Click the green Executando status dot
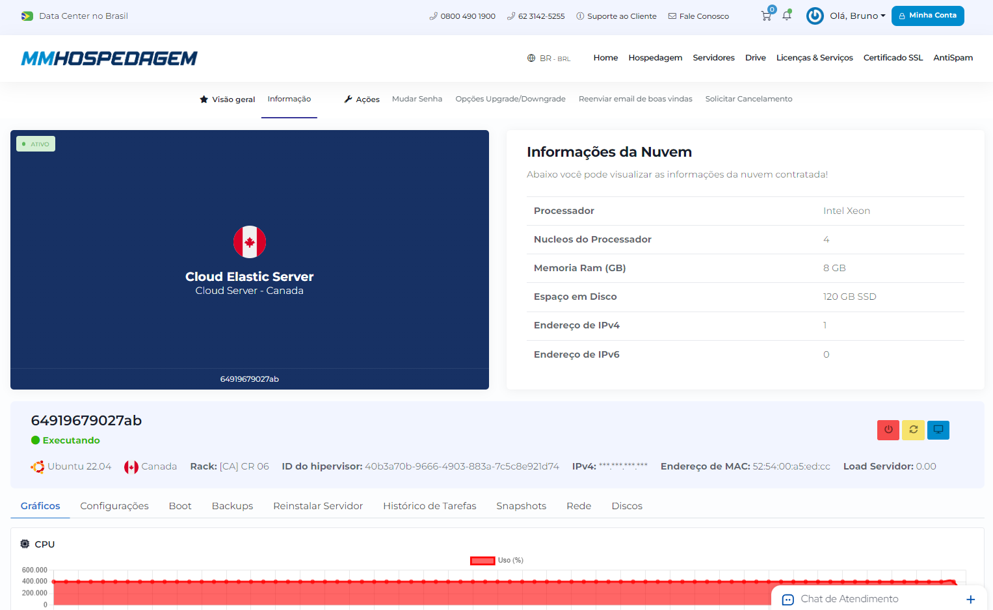 36,440
